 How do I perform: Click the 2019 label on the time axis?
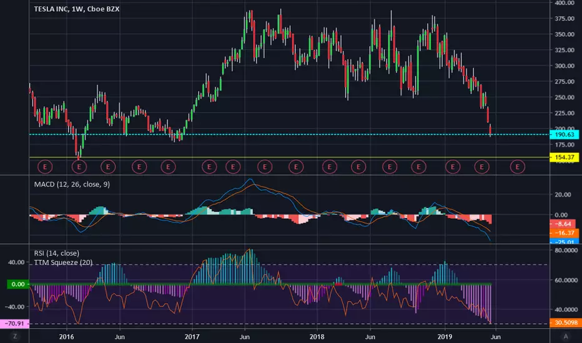445,337
